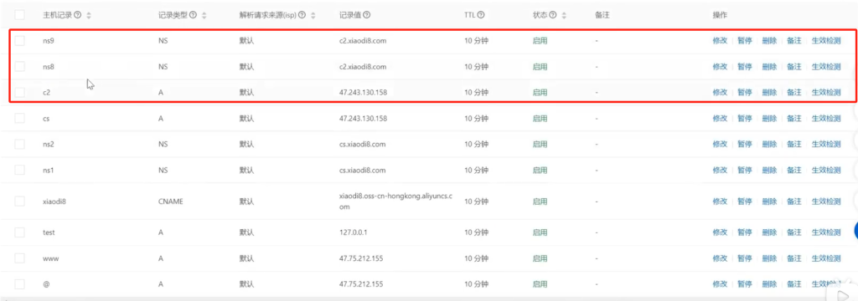The width and height of the screenshot is (858, 301).
Task: Check the test record checkbox
Action: point(20,232)
